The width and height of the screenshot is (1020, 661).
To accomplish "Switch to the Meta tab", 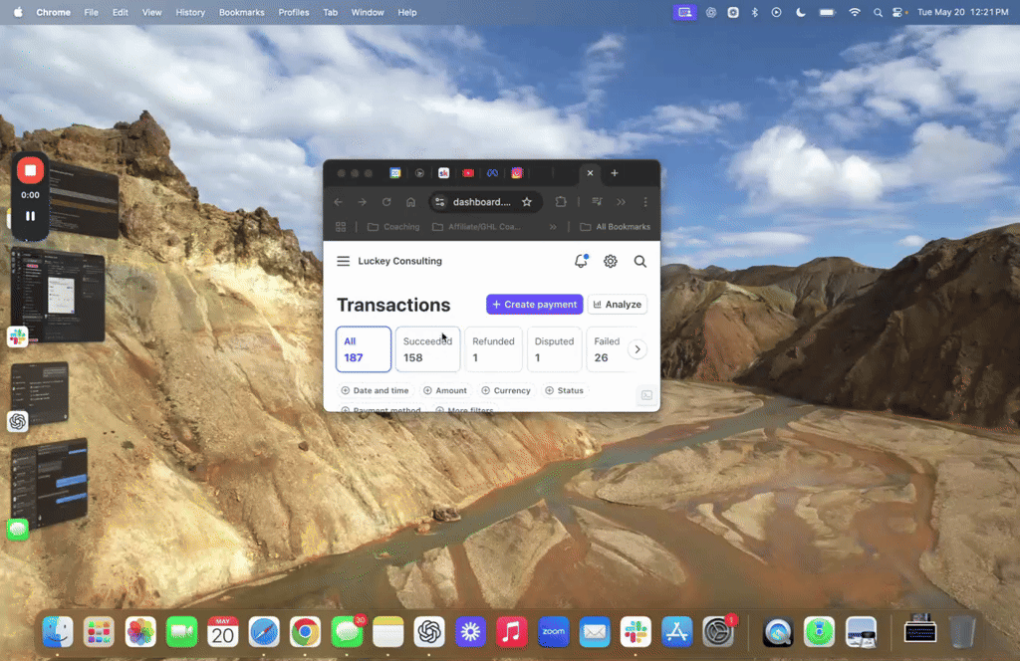I will click(x=492, y=173).
